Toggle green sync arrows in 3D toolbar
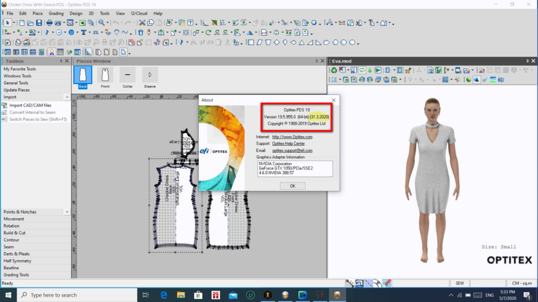 (x=362, y=70)
